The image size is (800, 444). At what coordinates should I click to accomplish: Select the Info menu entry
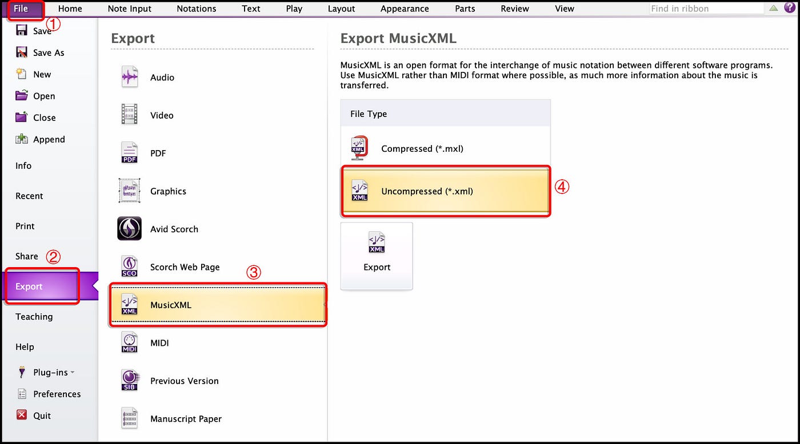[23, 166]
